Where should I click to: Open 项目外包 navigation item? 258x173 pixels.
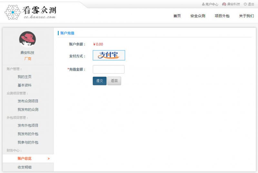(x=222, y=16)
